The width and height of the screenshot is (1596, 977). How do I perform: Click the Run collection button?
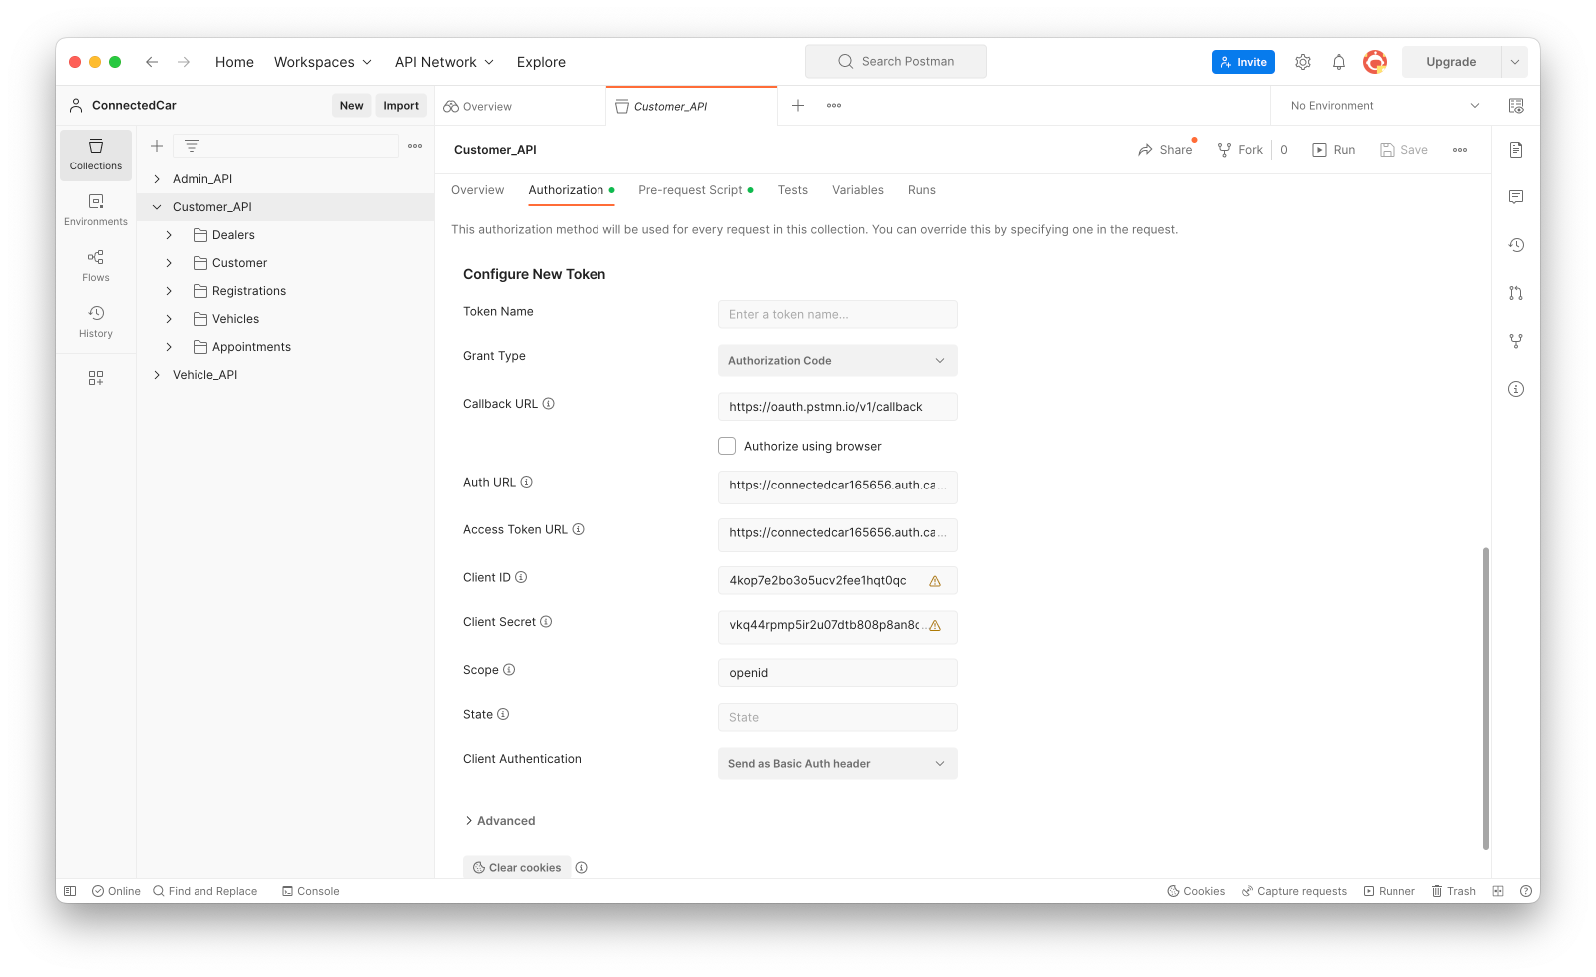[1334, 150]
